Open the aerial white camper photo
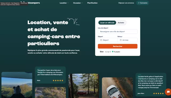Screen dimensions: 171x98 tap(117, 88)
